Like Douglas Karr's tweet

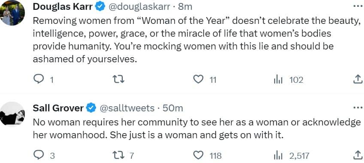198,80
